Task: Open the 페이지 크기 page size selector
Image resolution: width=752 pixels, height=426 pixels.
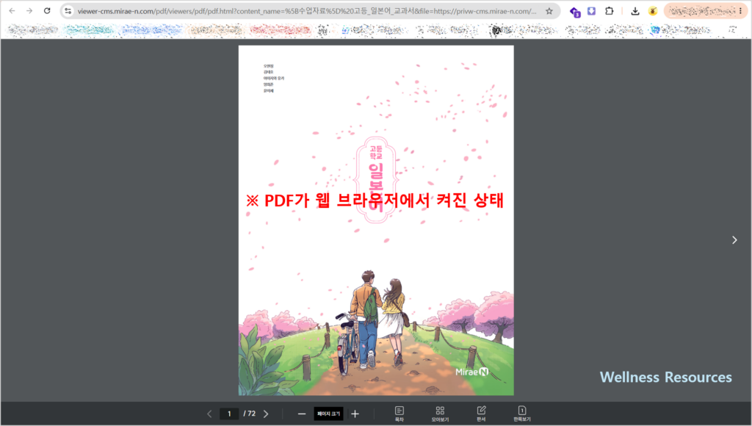Action: coord(328,414)
